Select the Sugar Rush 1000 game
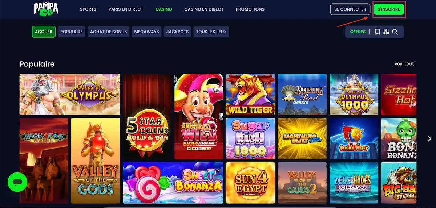436x208 pixels. 250,139
